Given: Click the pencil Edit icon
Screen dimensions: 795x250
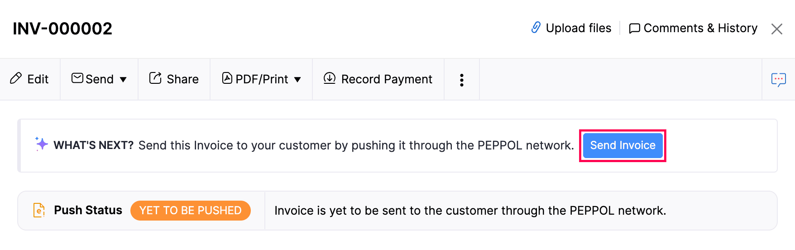Looking at the screenshot, I should tap(16, 78).
